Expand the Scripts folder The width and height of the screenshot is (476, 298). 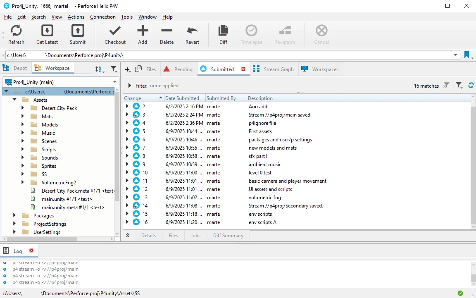pyautogui.click(x=22, y=149)
